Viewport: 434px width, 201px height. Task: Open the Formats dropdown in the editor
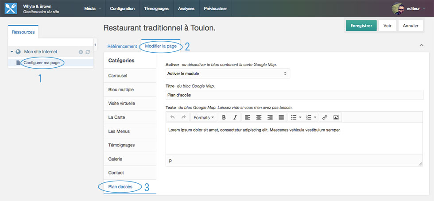point(204,117)
